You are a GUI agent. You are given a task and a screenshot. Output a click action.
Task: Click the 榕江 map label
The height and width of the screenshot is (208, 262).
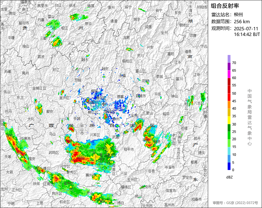click(x=64, y=28)
